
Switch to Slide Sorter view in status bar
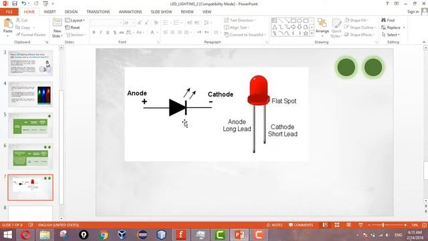pos(337,225)
